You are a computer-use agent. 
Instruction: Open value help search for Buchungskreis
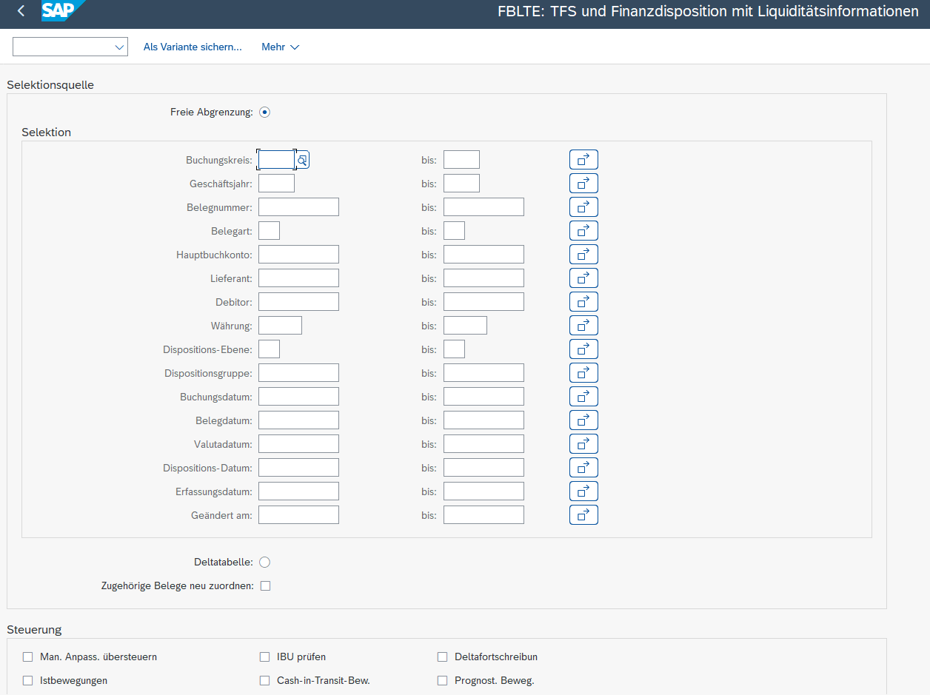(x=302, y=160)
